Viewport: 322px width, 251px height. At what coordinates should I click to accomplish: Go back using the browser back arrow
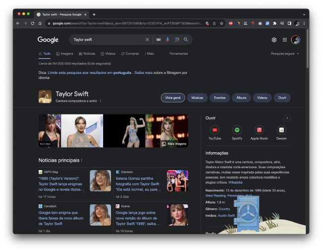point(18,23)
